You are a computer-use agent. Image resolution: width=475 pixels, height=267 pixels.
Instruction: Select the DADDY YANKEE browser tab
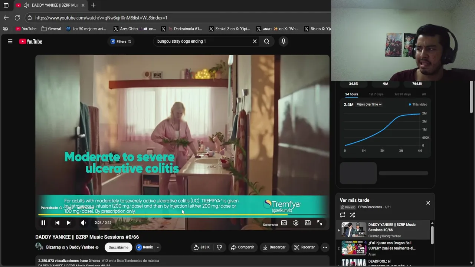tap(50, 5)
